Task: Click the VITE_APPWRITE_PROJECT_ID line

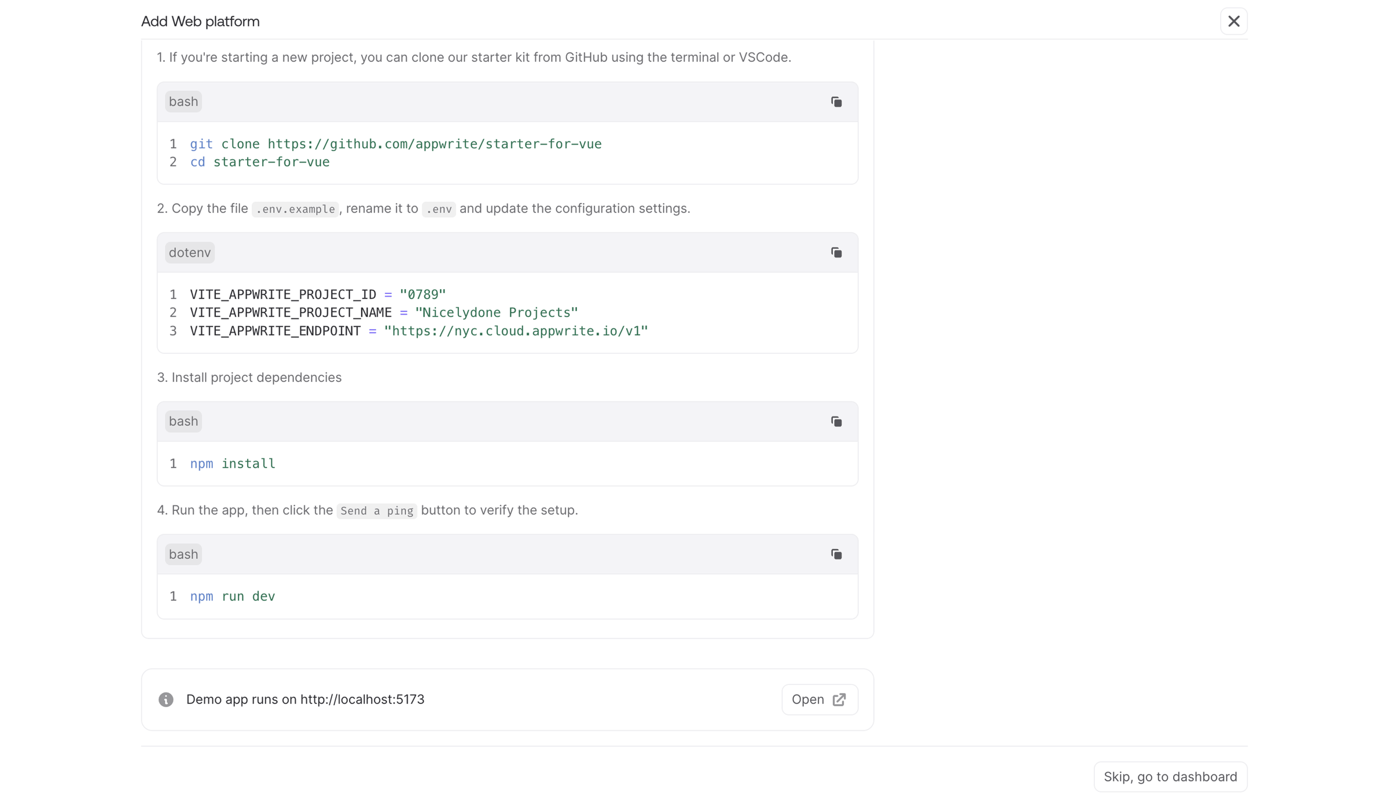Action: (x=318, y=294)
